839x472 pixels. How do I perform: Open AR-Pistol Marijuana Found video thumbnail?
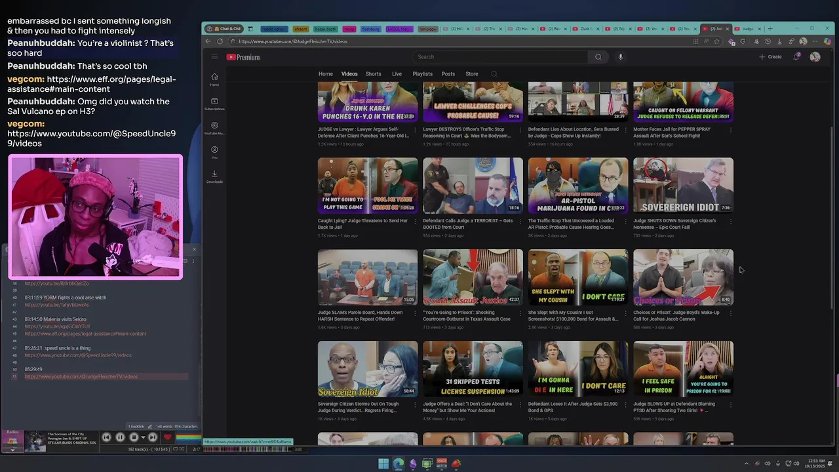578,186
